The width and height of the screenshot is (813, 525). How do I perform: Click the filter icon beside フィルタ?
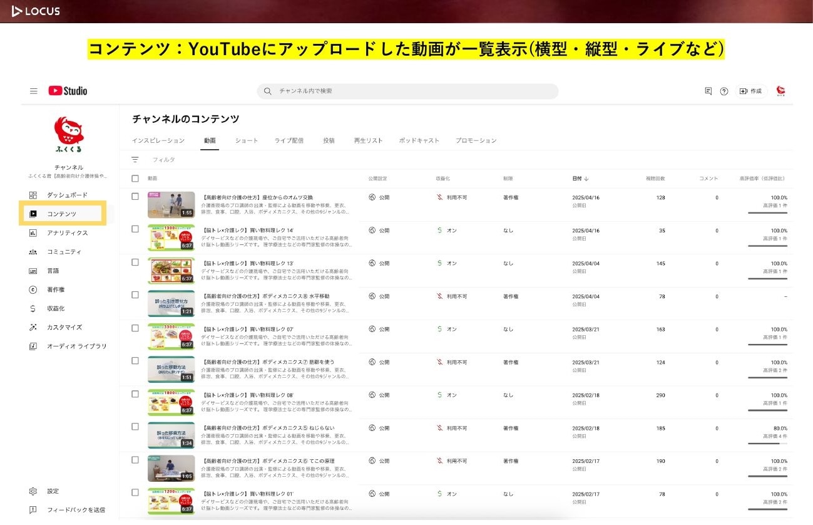(x=135, y=160)
